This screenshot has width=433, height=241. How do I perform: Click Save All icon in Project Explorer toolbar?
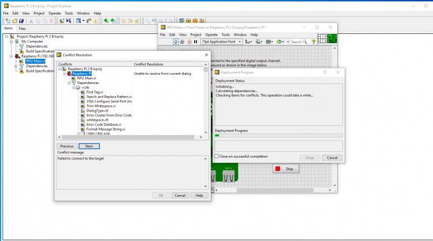(21, 21)
